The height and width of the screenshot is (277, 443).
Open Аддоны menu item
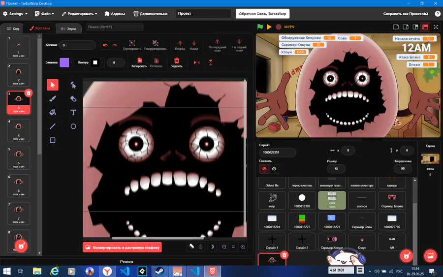pyautogui.click(x=115, y=14)
